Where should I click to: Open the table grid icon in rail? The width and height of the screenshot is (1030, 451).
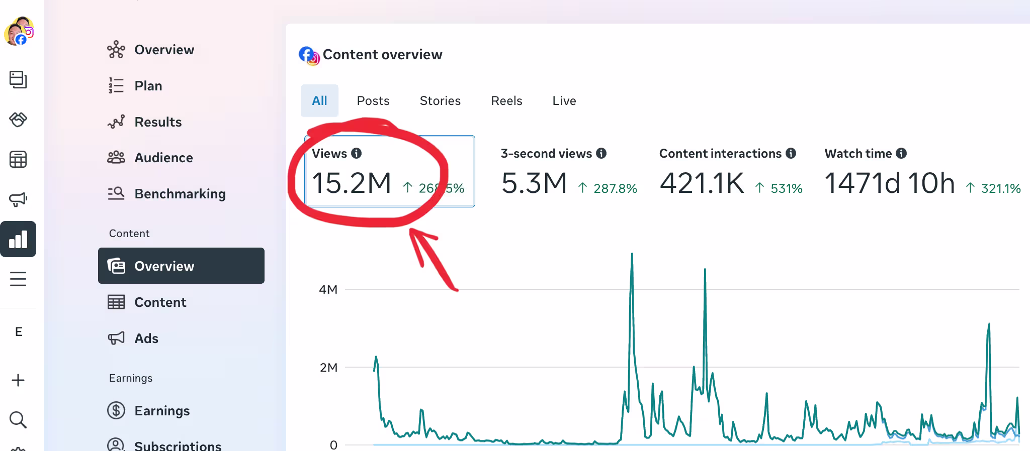[x=18, y=159]
